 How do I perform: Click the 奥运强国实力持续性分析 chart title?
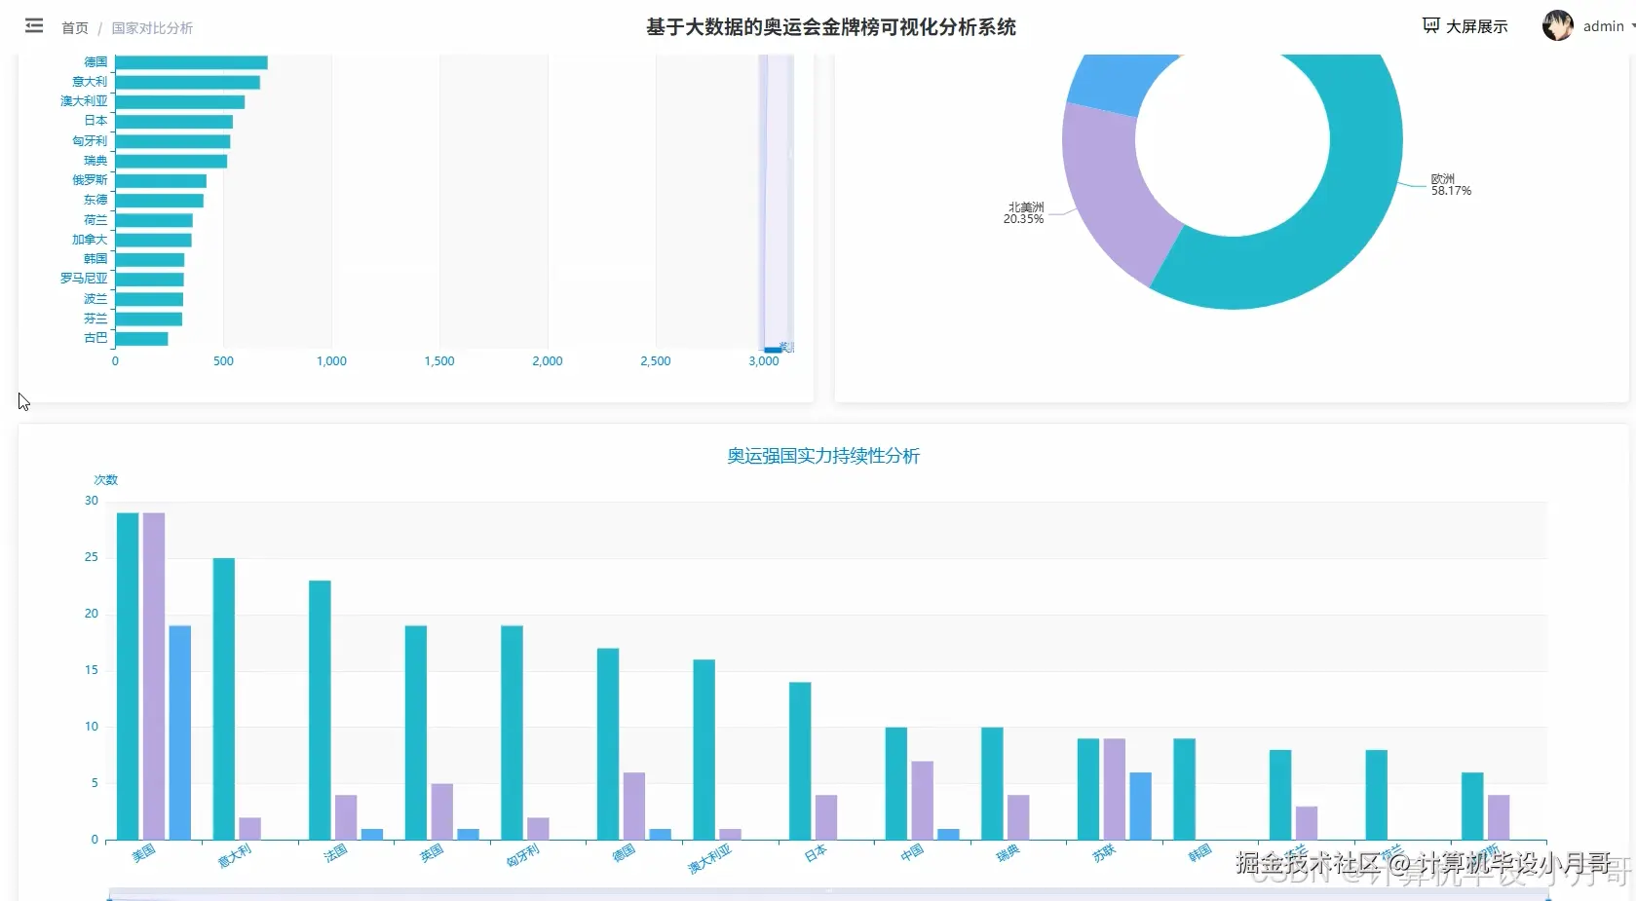tap(823, 456)
